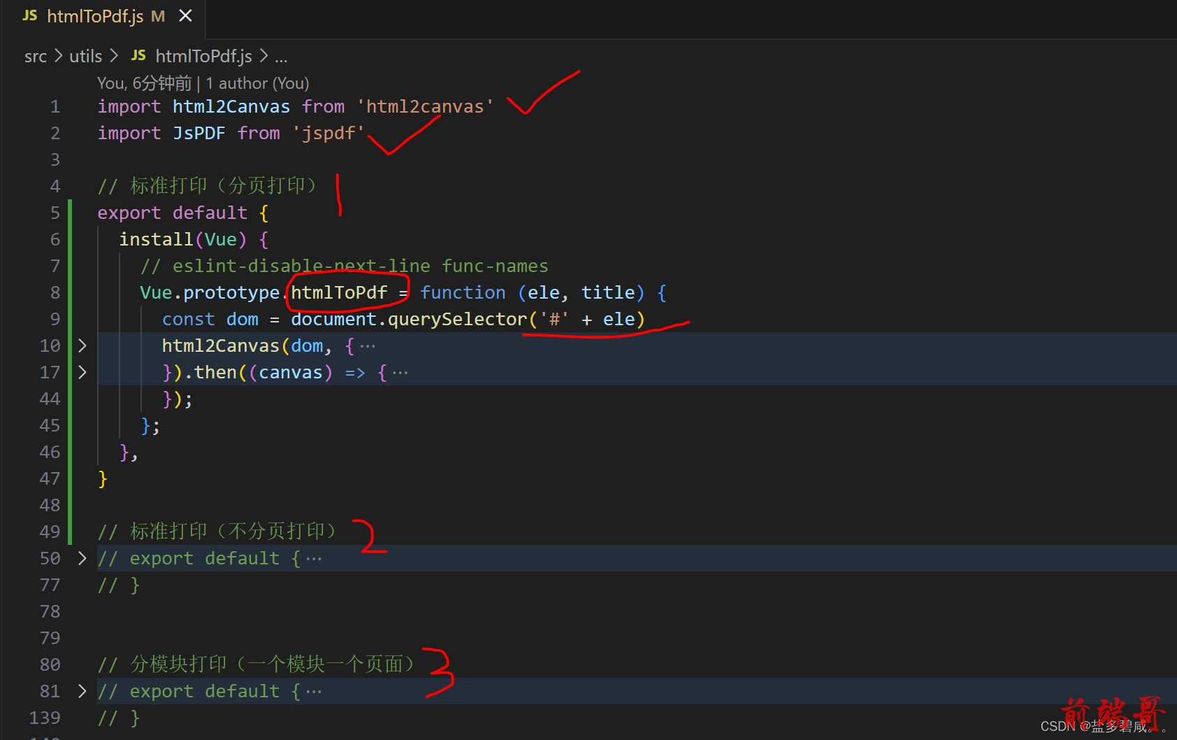Viewport: 1177px width, 740px height.
Task: Click the folded ellipsis after html2Canvas(dom, {
Action: point(368,346)
